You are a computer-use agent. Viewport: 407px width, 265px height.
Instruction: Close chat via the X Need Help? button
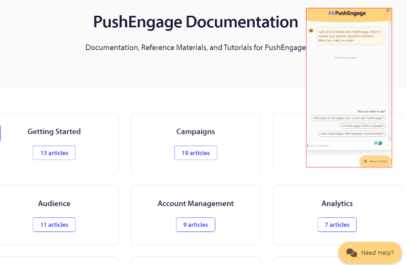(x=375, y=161)
